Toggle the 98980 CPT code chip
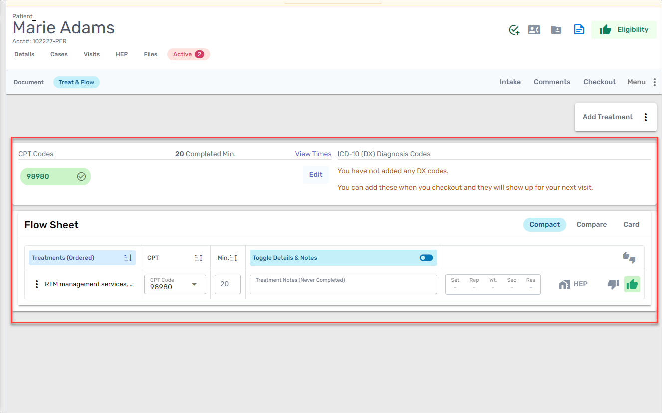 pyautogui.click(x=55, y=176)
